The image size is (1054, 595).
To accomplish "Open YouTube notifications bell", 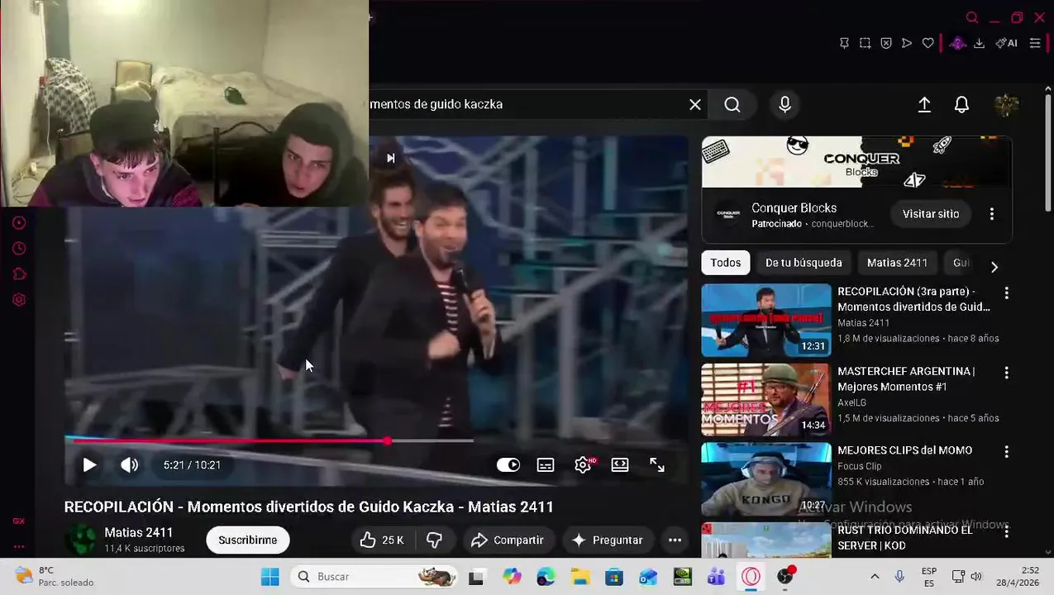I will pos(961,105).
